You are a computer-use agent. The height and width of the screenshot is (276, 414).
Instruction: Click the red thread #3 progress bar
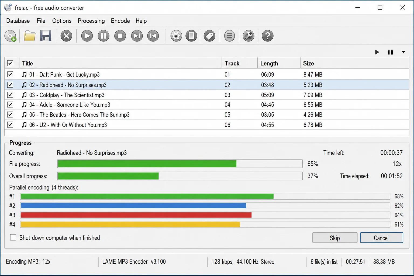tap(205, 215)
